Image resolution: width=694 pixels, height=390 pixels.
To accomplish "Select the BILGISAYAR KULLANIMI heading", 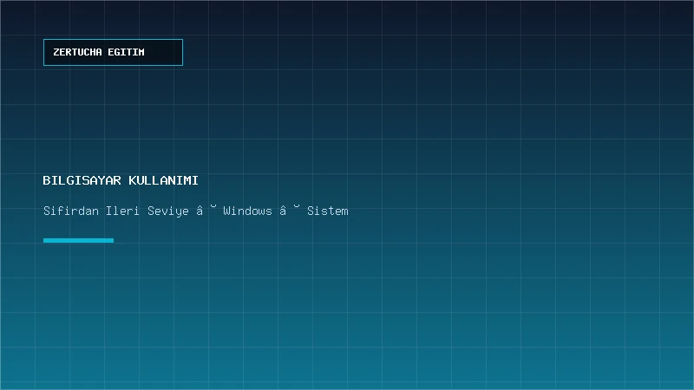I will pyautogui.click(x=121, y=180).
